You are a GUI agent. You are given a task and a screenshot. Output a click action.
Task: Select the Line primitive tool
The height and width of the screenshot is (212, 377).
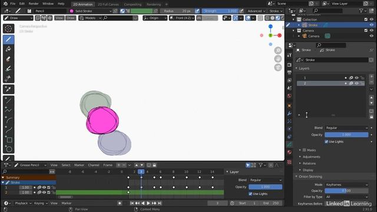coord(8,101)
